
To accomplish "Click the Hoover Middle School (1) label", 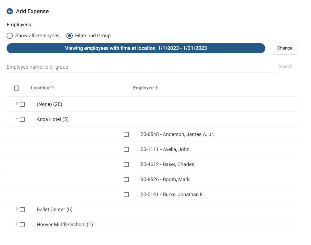I will click(x=65, y=225).
